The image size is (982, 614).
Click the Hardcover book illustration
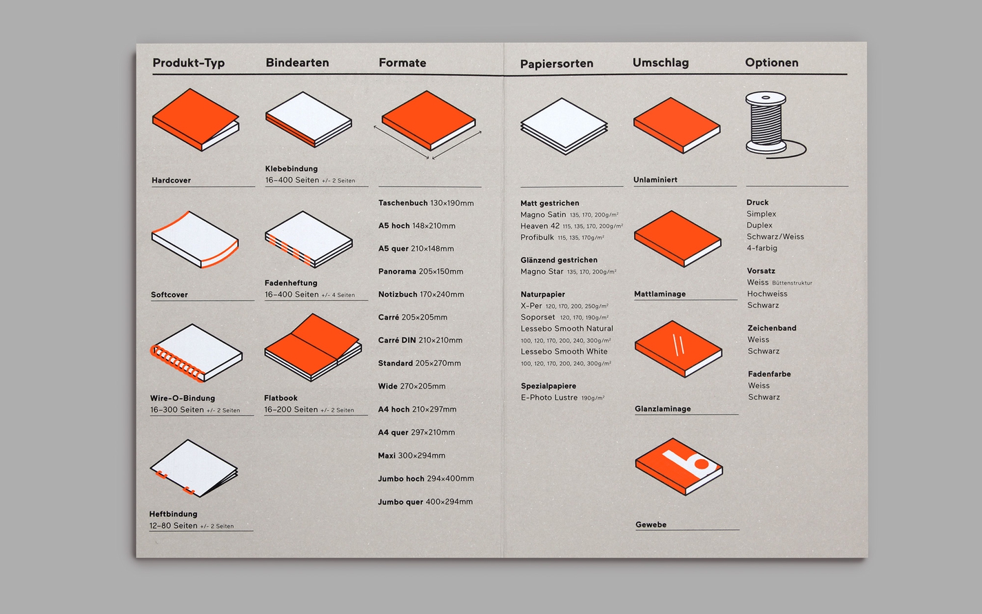196,119
